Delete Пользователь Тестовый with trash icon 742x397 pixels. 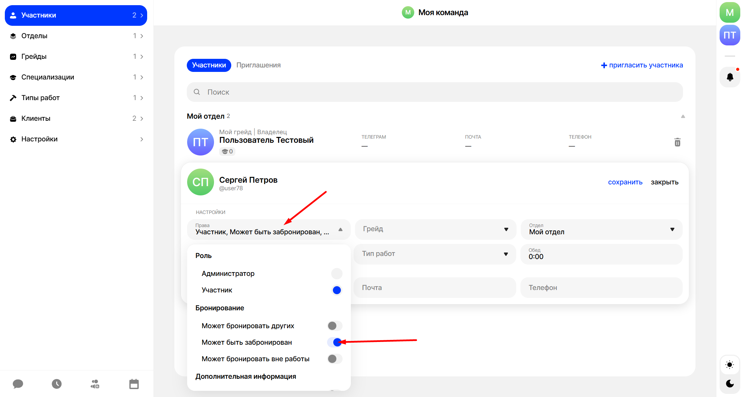tap(677, 142)
